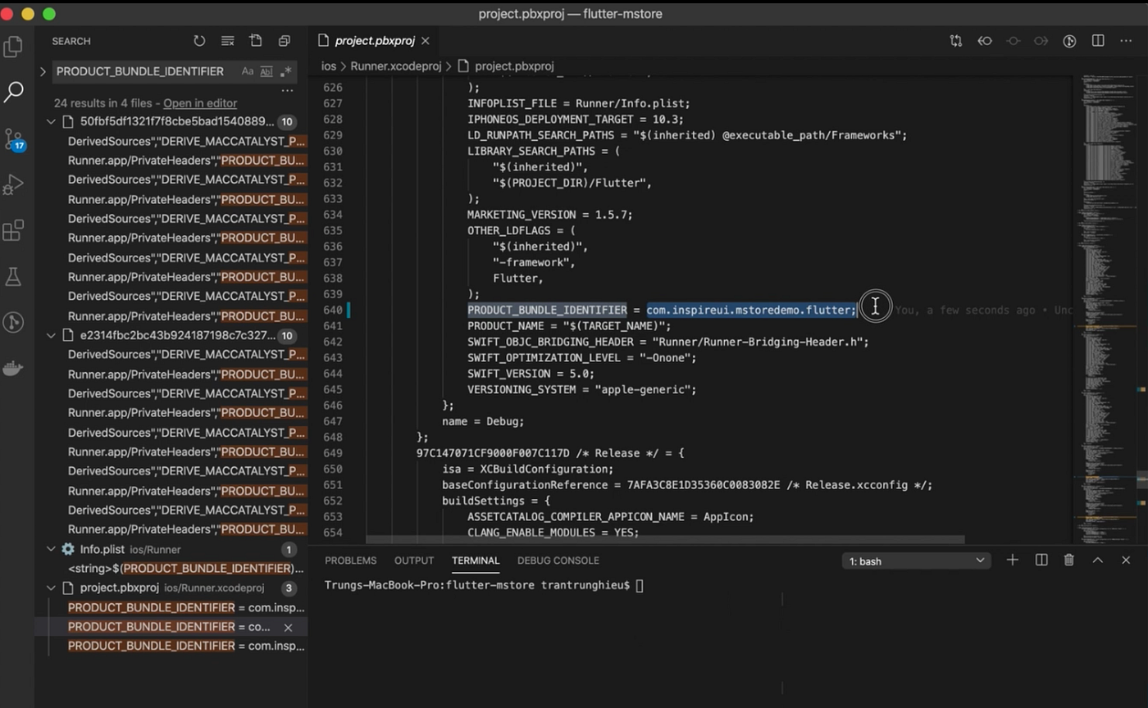Image resolution: width=1148 pixels, height=708 pixels.
Task: Click the INFOPLIST_FILE = Runner/Info.plist line
Action: pos(579,103)
